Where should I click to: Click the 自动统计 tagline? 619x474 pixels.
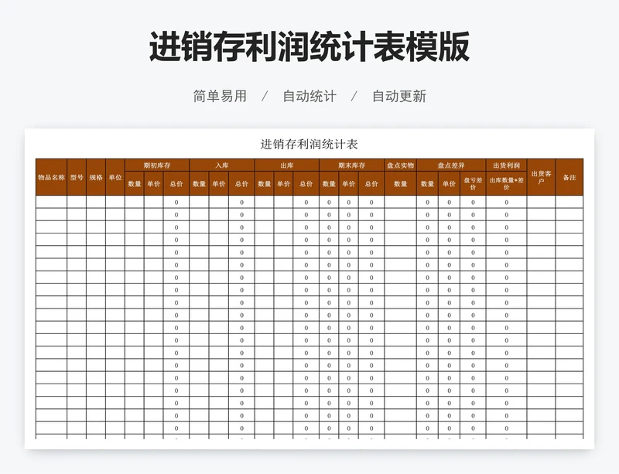coord(309,97)
